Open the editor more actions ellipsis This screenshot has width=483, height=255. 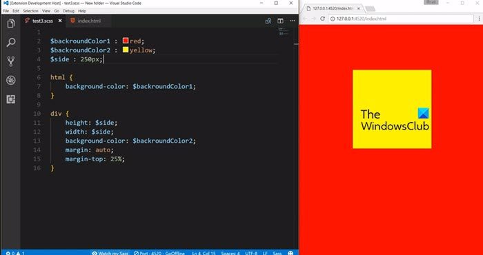[x=292, y=21]
